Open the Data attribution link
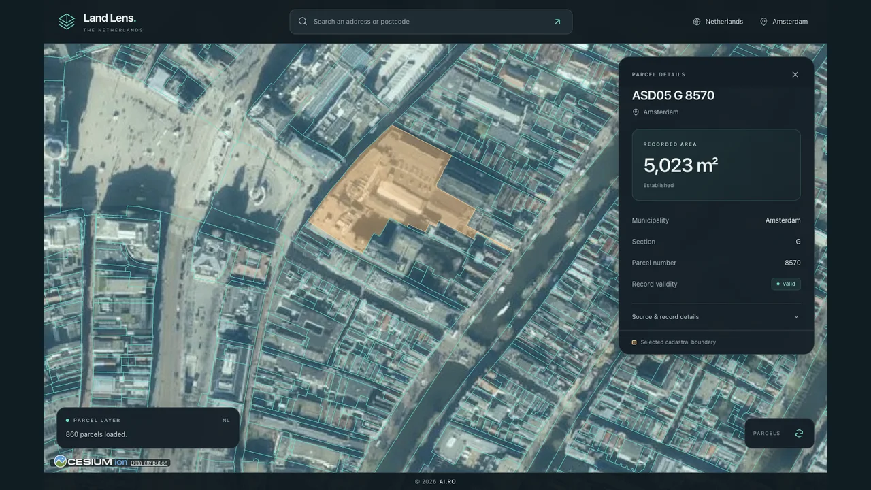This screenshot has width=871, height=490. coord(149,463)
